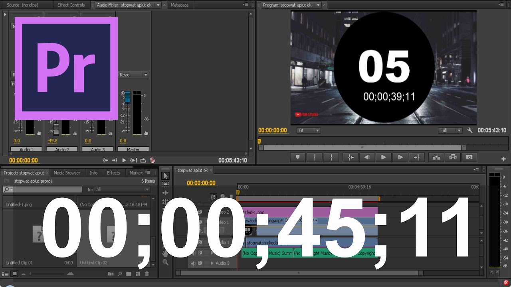
Task: Step forward one frame in Program monitor
Action: click(x=400, y=157)
